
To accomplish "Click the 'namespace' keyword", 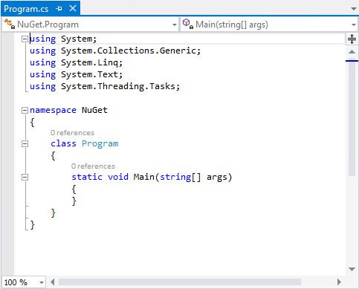I will click(53, 110).
